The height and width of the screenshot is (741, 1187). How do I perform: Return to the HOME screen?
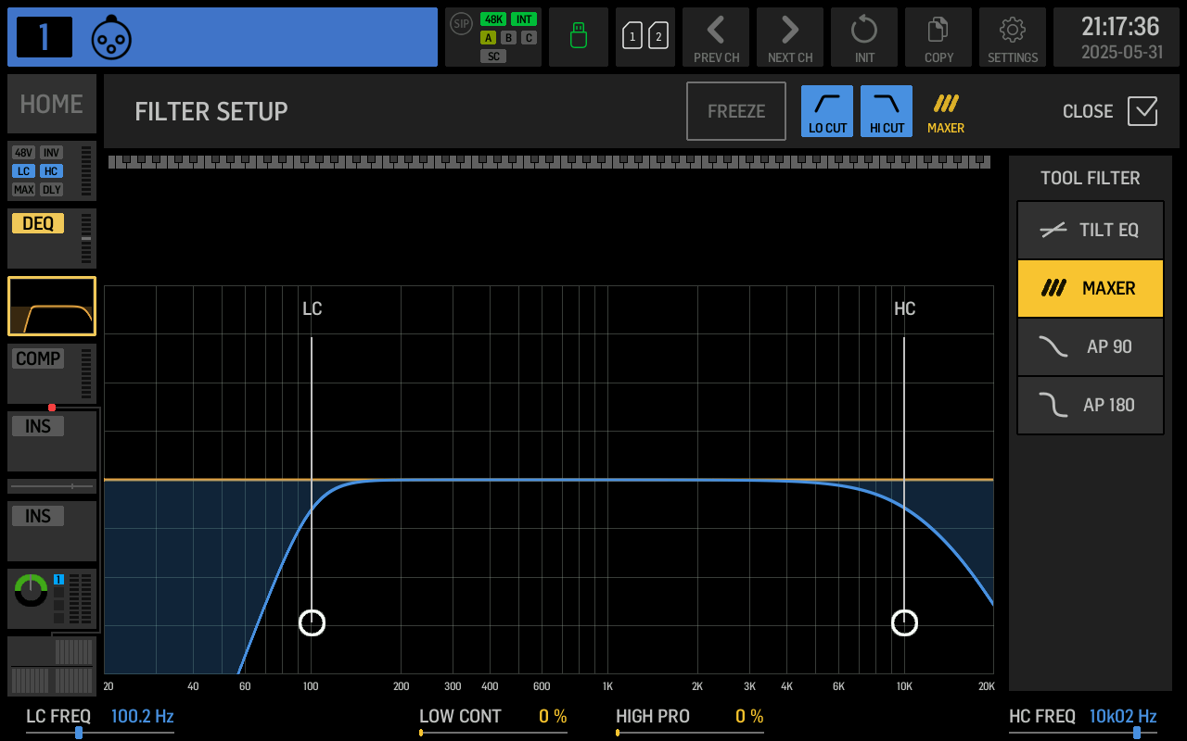point(52,104)
